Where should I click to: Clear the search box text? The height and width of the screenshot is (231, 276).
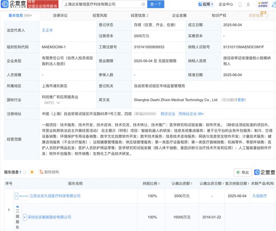[143, 4]
